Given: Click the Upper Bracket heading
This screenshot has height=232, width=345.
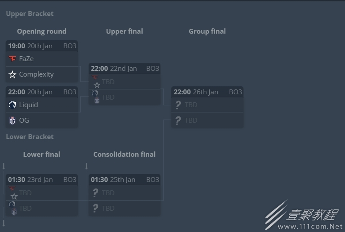Looking at the screenshot, I should coord(30,14).
